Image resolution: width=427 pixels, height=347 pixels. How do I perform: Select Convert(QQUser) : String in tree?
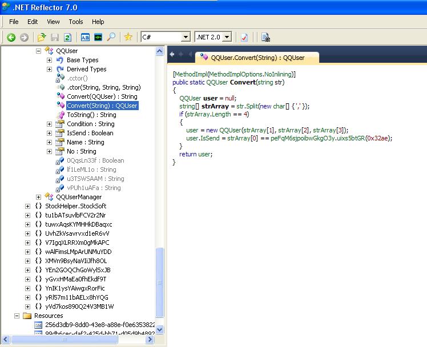tap(102, 96)
